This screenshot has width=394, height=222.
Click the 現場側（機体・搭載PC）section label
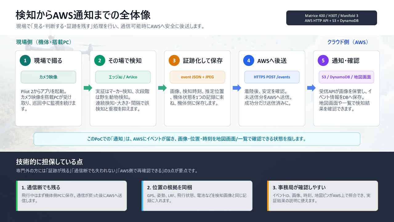pos(44,42)
